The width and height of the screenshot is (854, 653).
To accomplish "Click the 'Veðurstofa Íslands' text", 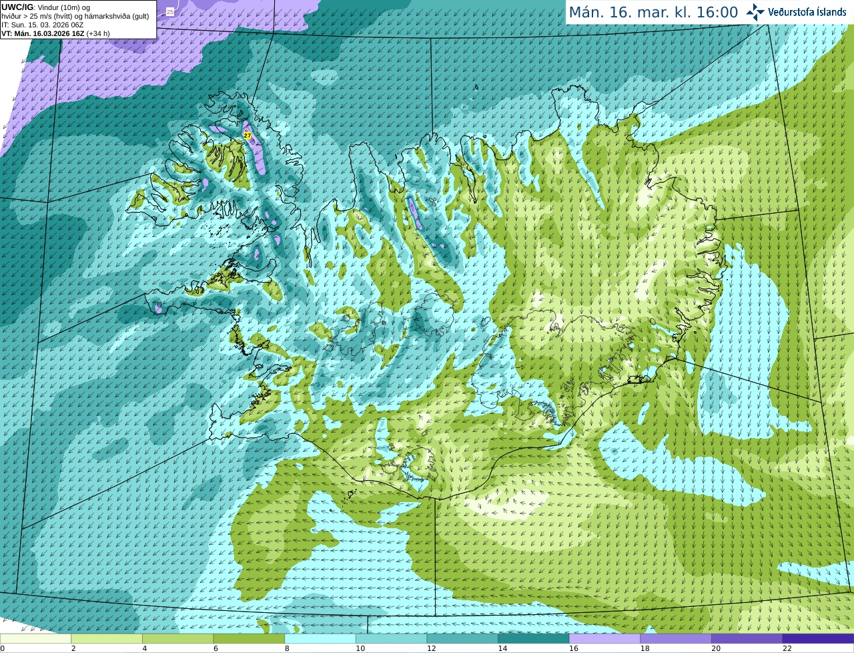I will (807, 12).
